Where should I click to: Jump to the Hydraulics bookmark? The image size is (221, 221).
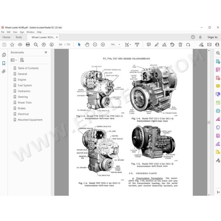pyautogui.click(x=24, y=91)
